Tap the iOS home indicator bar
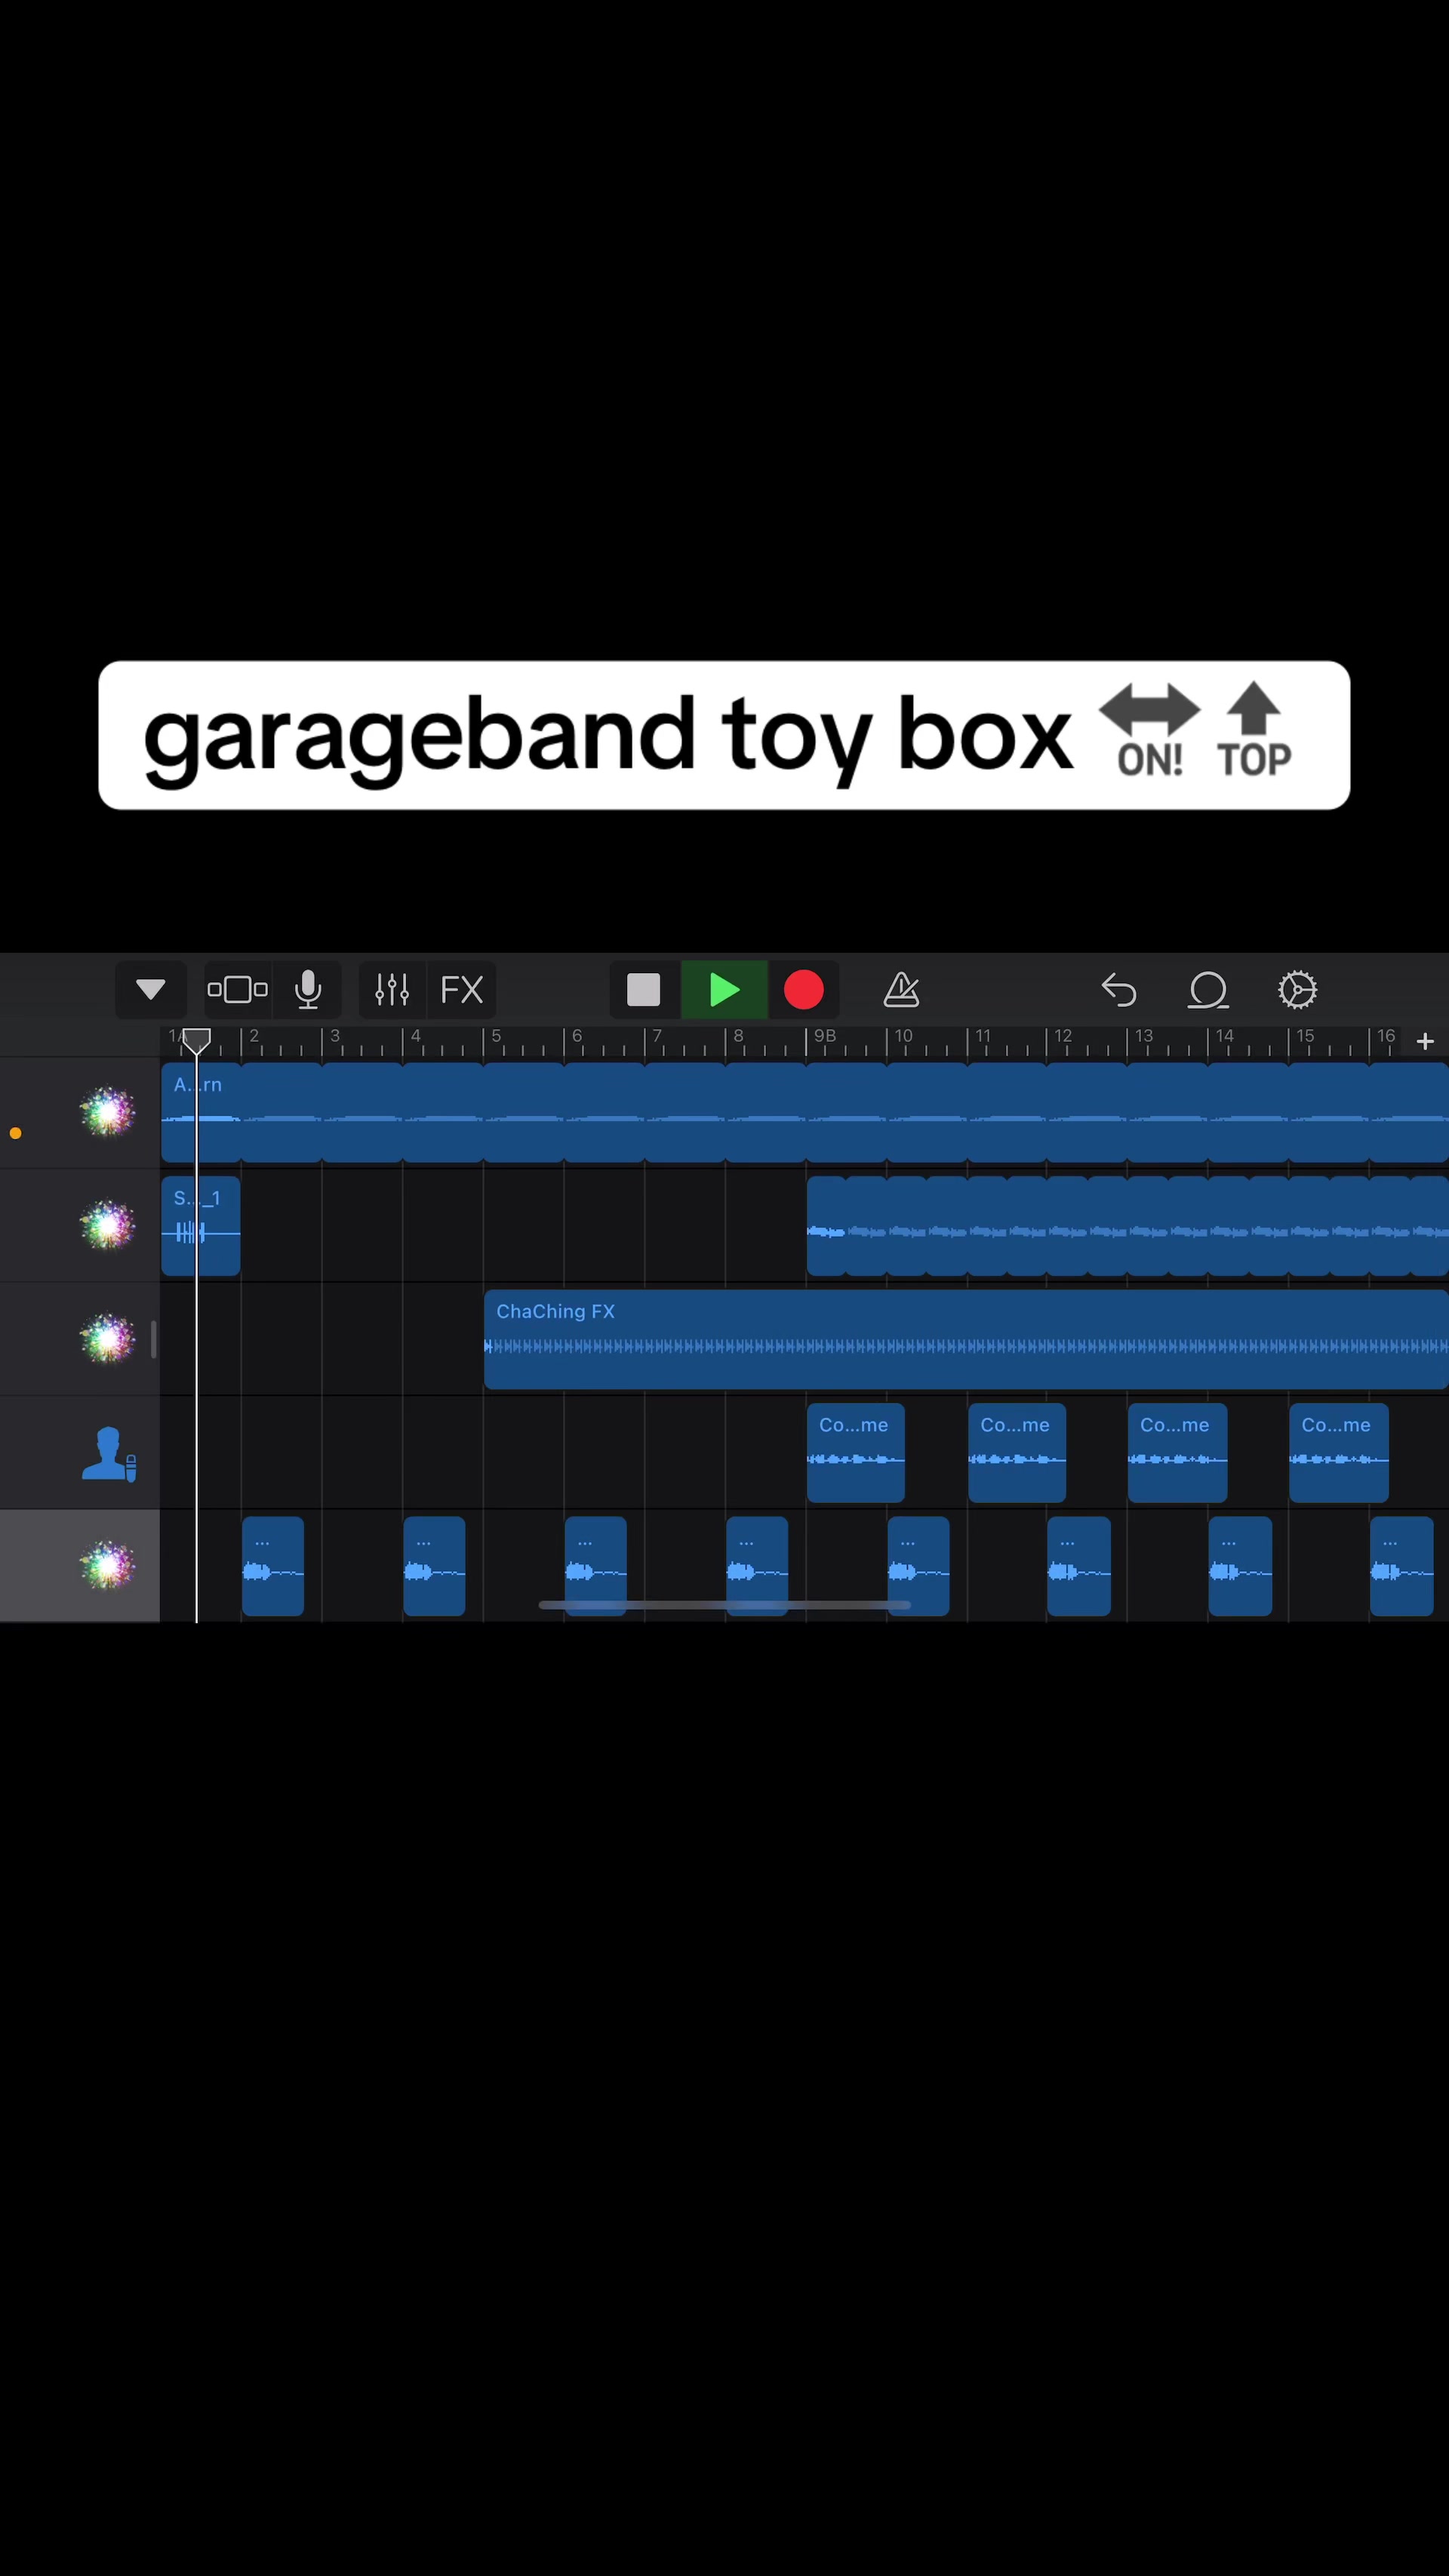Viewport: 1449px width, 2576px height. (x=724, y=1605)
